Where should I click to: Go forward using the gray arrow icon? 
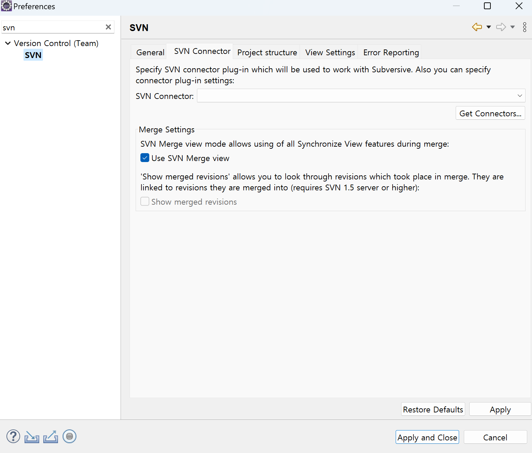pyautogui.click(x=501, y=27)
